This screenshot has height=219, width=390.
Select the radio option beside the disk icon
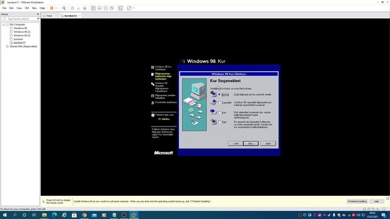pos(219,113)
